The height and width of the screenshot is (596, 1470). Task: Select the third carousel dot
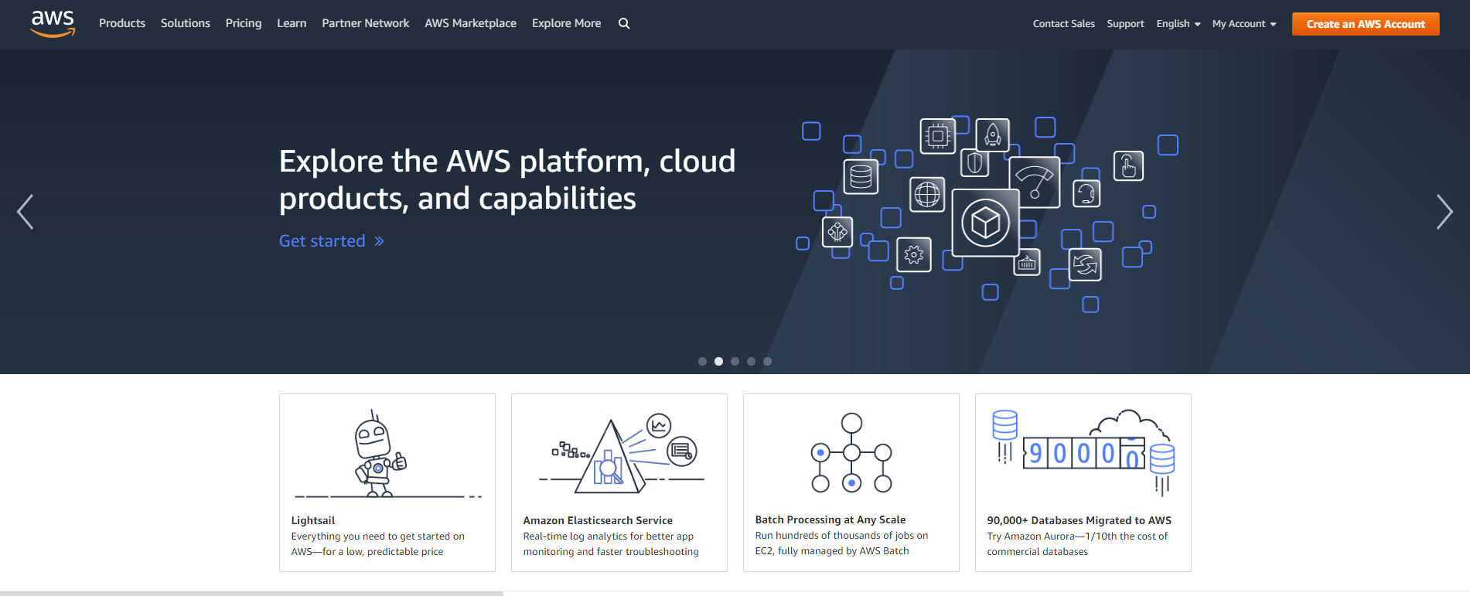click(735, 361)
